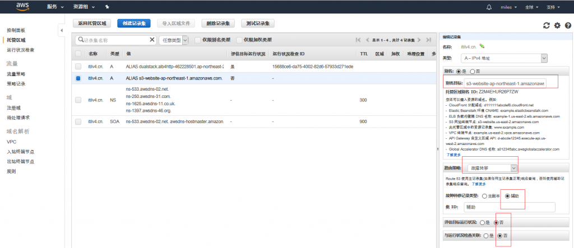Click 删除记录集 button
This screenshot has width=574, height=248.
(218, 24)
